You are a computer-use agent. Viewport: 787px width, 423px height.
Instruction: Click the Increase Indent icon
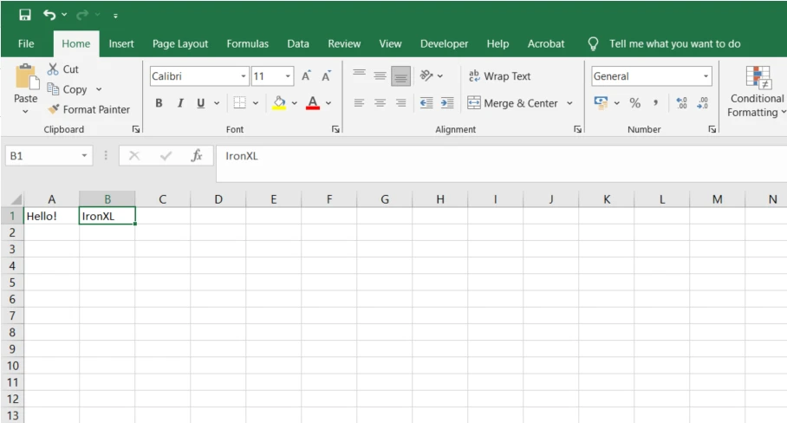(x=447, y=103)
